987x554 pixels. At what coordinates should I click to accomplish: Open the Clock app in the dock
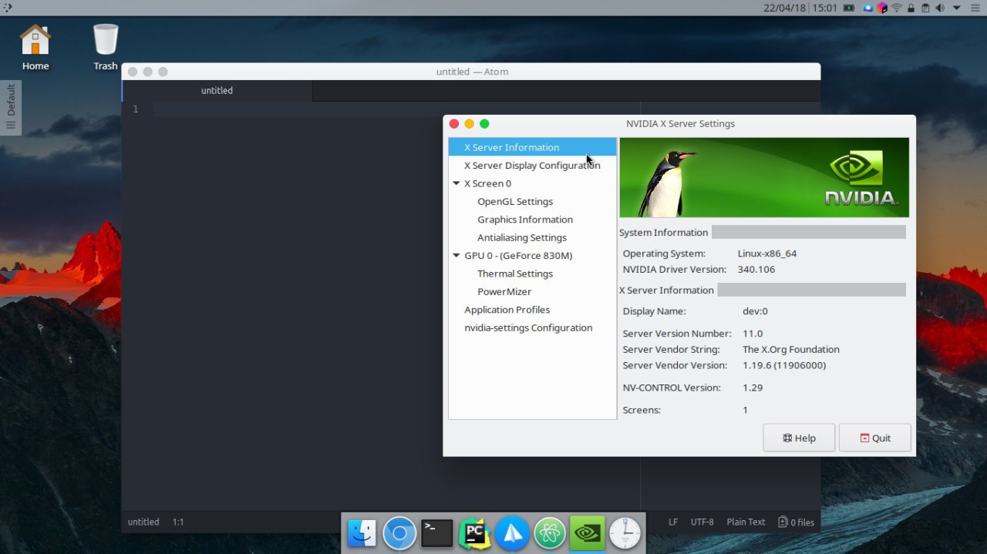click(x=625, y=533)
